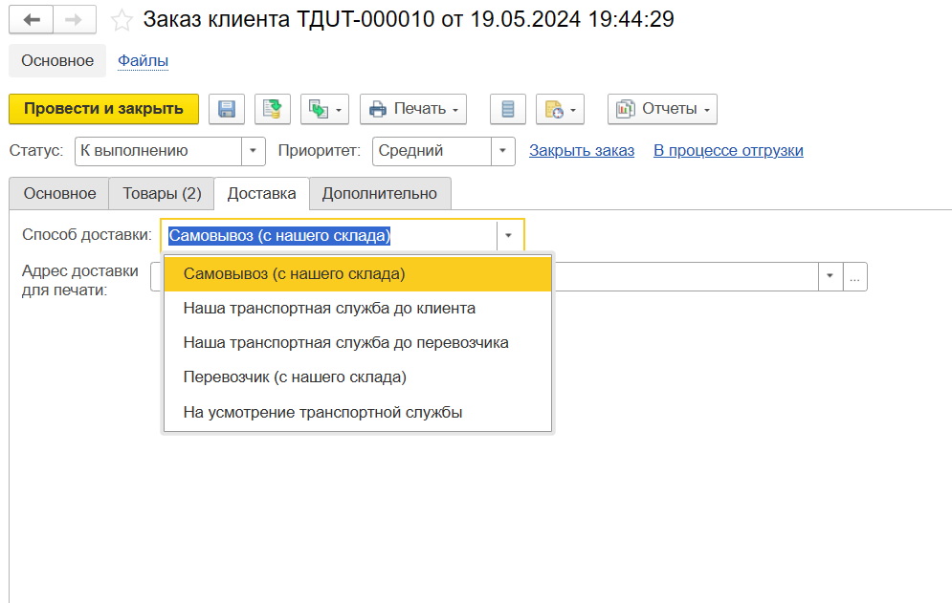Open the reminder clock icon menu
Screen dimensions: 952x603
560,109
